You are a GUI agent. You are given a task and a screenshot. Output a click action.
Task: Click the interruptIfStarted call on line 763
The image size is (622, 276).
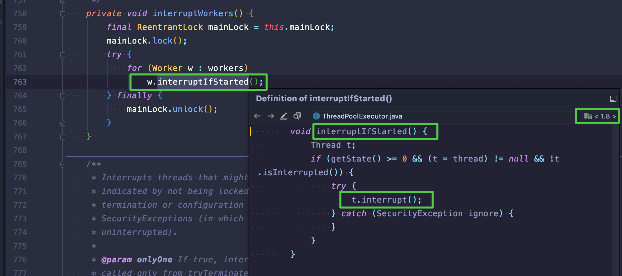(203, 82)
